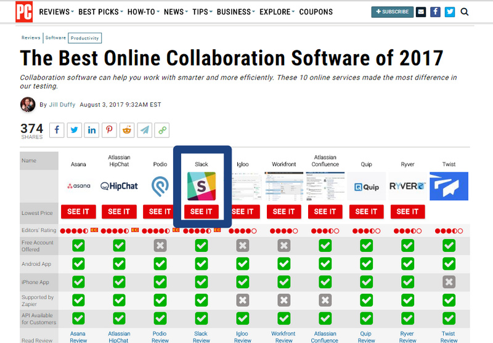Share article on Pinterest
Screen dimensions: 493x343
(x=109, y=130)
